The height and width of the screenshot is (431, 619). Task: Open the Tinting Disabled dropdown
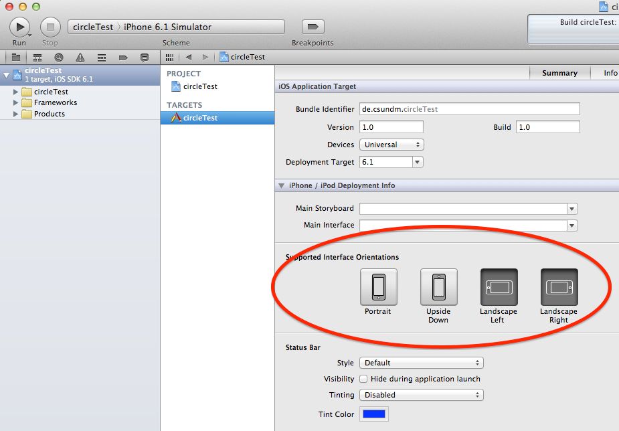tap(422, 395)
